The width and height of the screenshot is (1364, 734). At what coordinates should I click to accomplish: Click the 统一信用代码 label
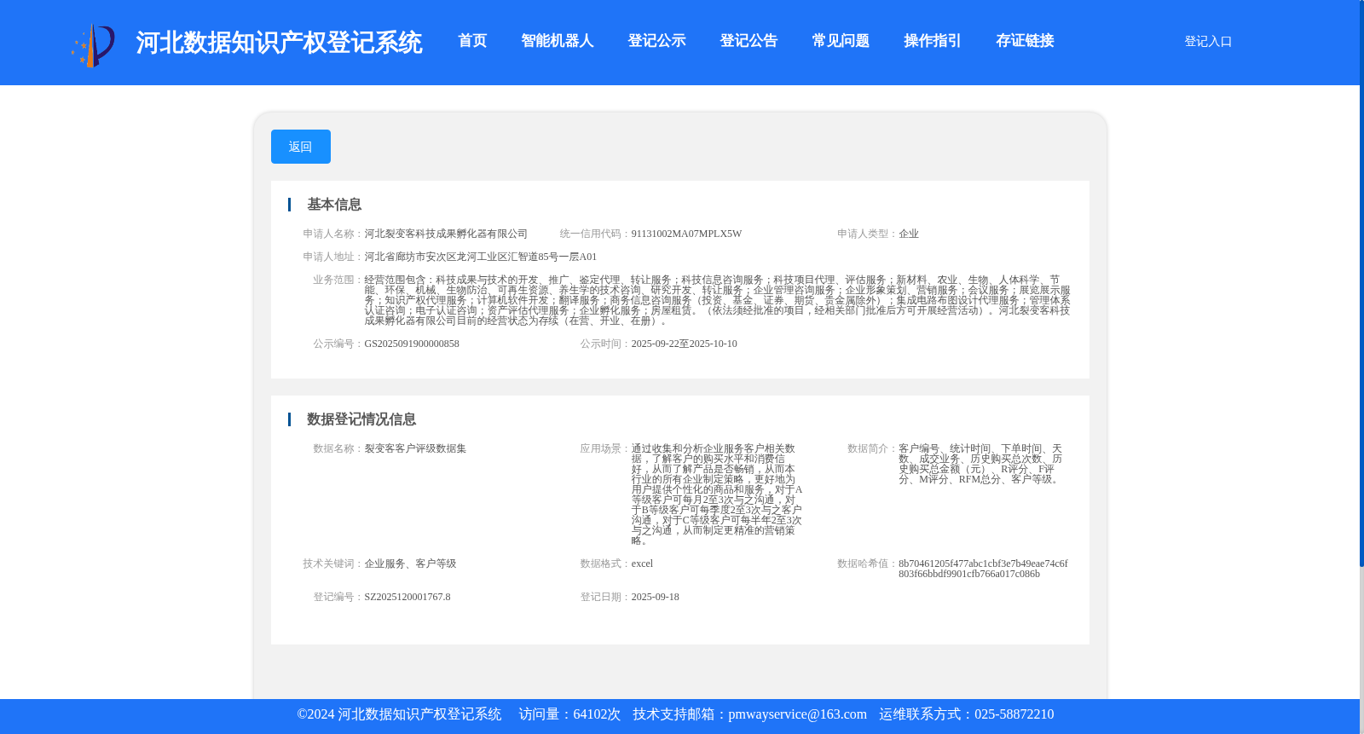595,234
